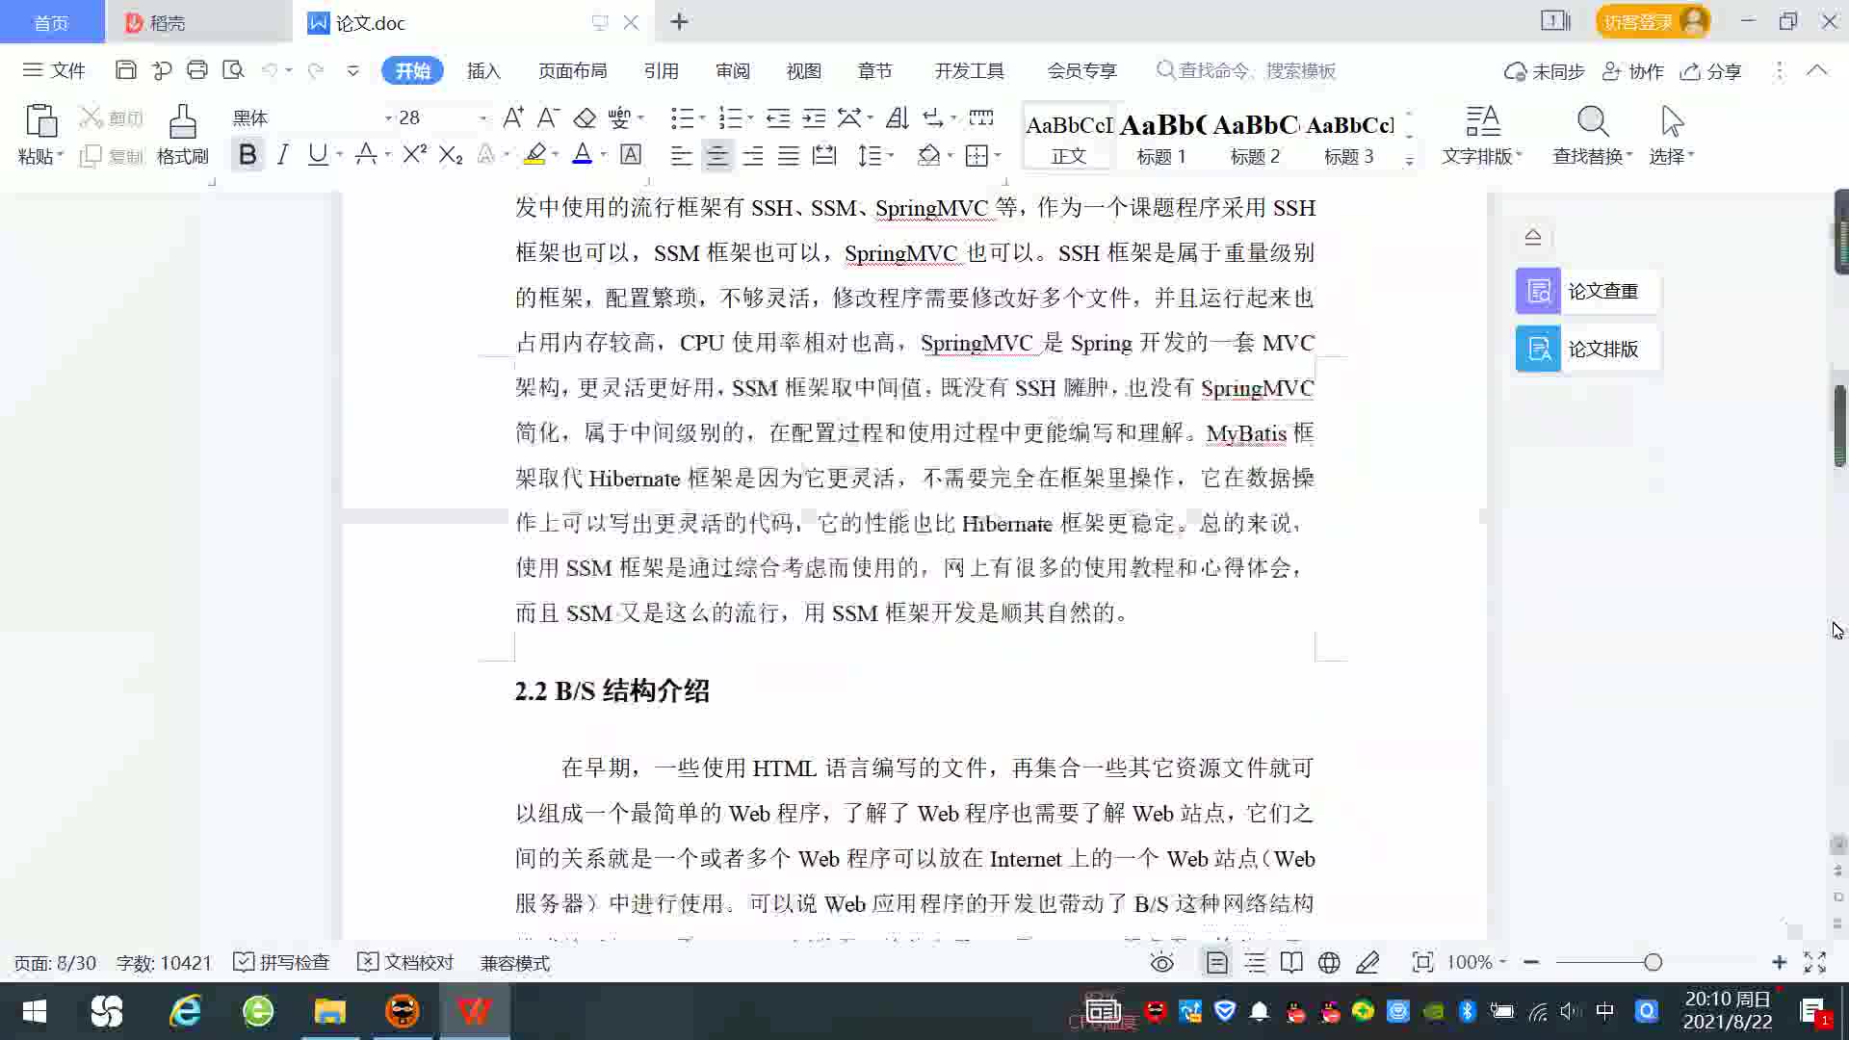The height and width of the screenshot is (1040, 1849).
Task: Toggle Bold formatting button
Action: 247,155
